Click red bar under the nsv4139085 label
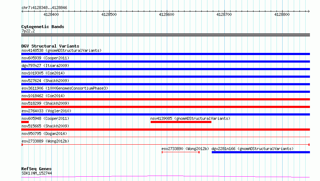The height and width of the screenshot is (181, 320). (x=181, y=122)
